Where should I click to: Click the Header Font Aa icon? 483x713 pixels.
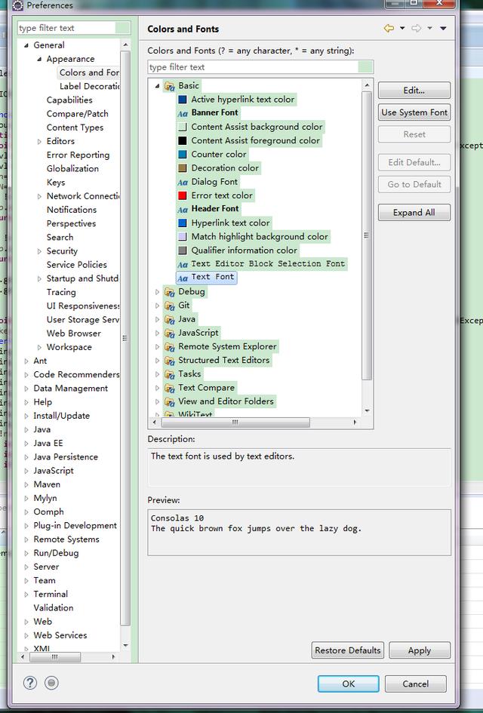click(x=183, y=209)
